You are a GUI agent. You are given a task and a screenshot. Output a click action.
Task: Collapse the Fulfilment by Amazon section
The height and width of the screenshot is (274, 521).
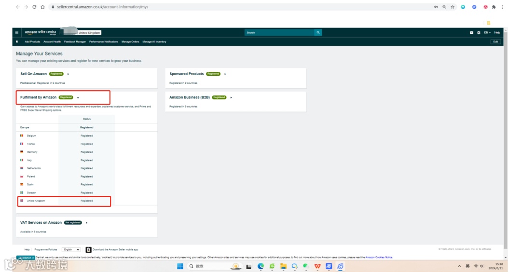click(78, 97)
